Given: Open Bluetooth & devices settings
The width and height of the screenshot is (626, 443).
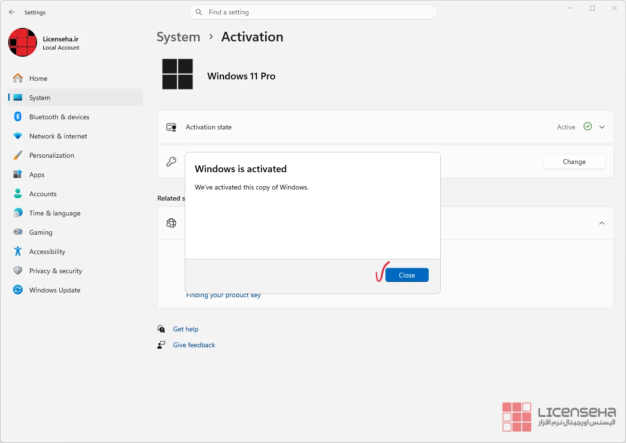Looking at the screenshot, I should [x=76, y=117].
